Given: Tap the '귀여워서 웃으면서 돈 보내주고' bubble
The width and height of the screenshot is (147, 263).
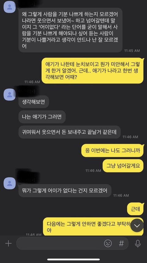Looking at the screenshot, I should (x=70, y=132).
